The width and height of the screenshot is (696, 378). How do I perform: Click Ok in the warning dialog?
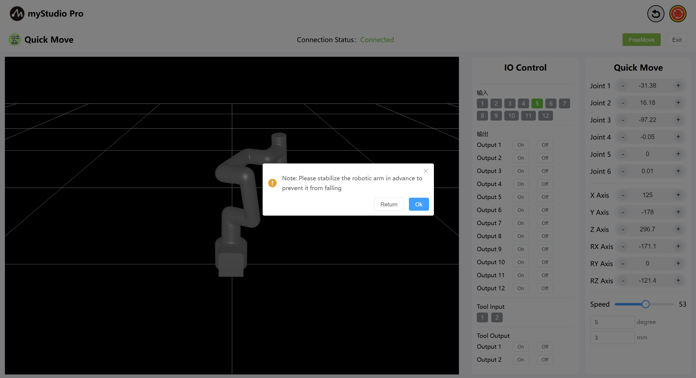419,204
